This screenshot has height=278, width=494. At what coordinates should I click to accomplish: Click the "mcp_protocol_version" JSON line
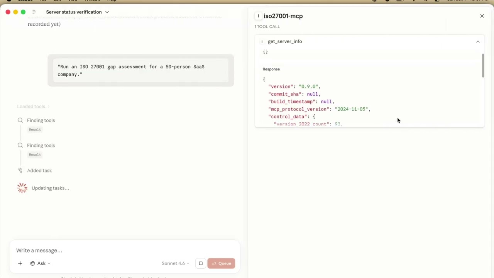point(319,109)
